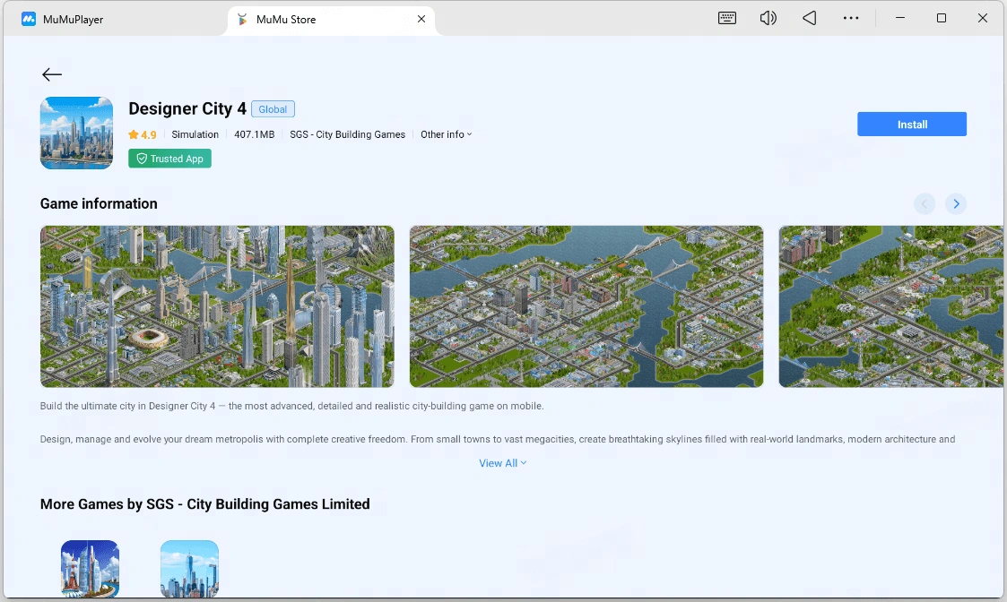Open the keyboard mapping icon
1007x602 pixels.
pyautogui.click(x=727, y=18)
